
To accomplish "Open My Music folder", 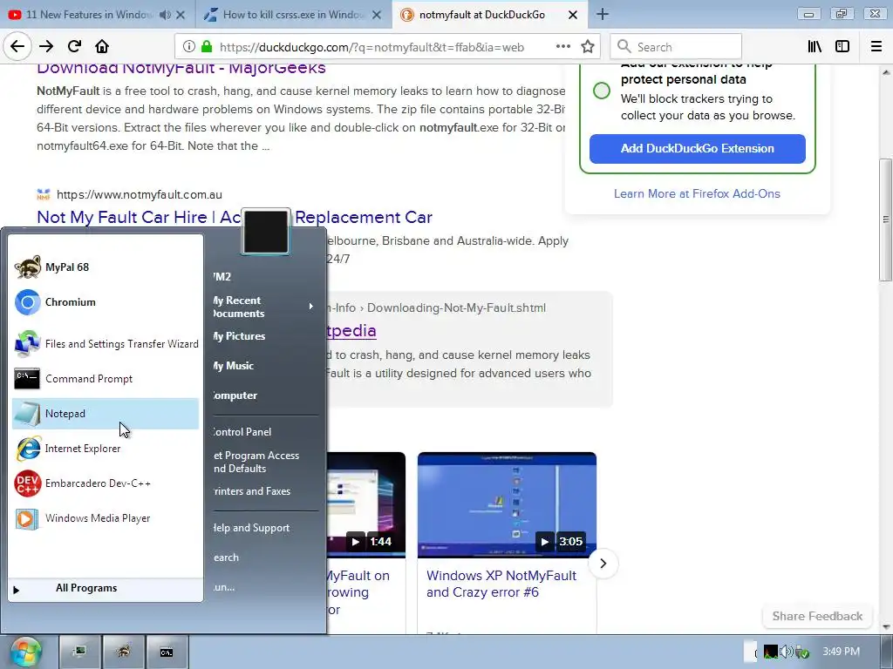I will point(265,366).
